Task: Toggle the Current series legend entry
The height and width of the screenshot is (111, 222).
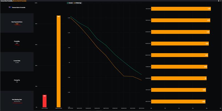Action: [70, 3]
